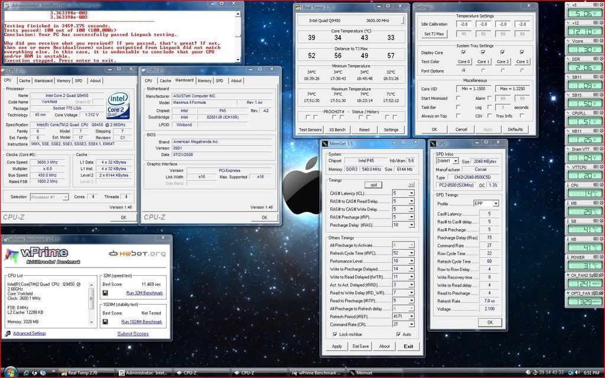Open settings of the DDR voltage gadget
The image size is (605, 378).
[596, 58]
